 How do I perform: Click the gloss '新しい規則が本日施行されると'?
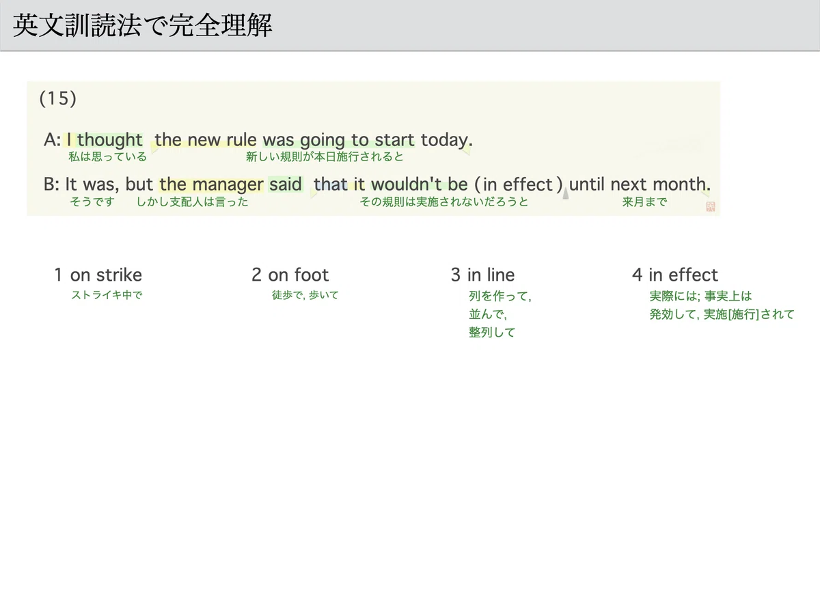pyautogui.click(x=325, y=157)
